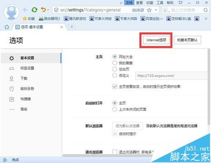Select 空白页 as homepage
The height and width of the screenshot is (163, 211).
pyautogui.click(x=115, y=69)
